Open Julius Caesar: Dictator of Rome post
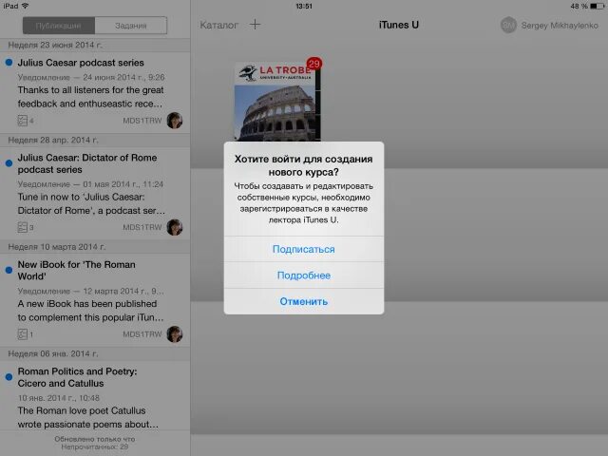The image size is (608, 456). 95,193
